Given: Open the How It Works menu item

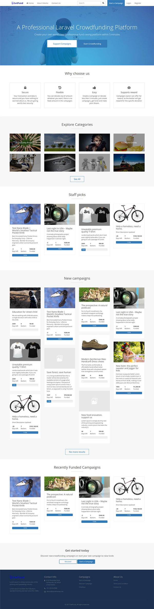Looking at the screenshot, I should coord(43,3).
